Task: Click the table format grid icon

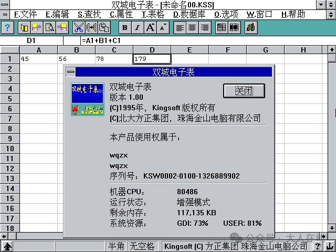Action: [222, 28]
